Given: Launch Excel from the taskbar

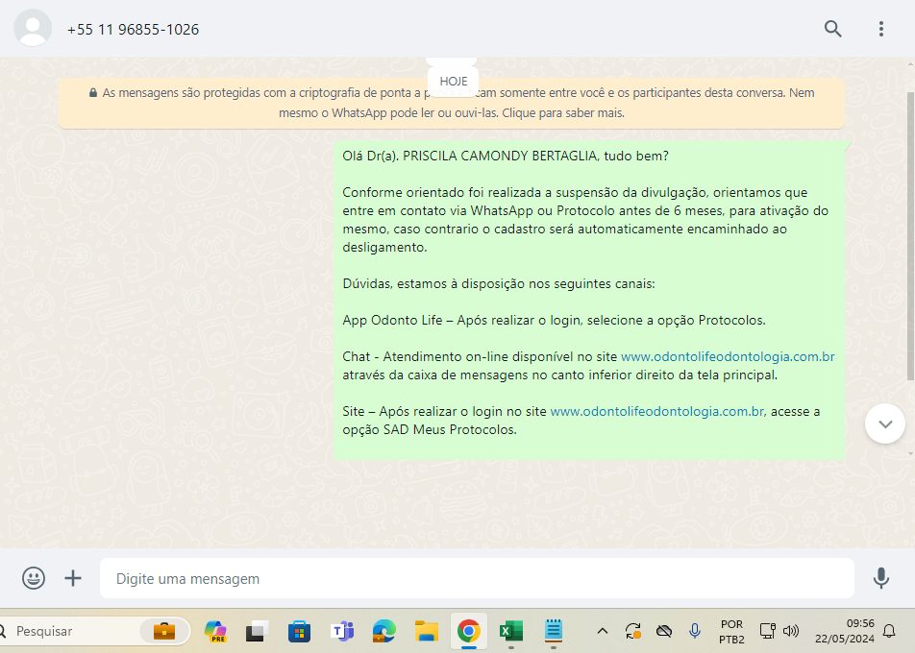Looking at the screenshot, I should point(510,631).
